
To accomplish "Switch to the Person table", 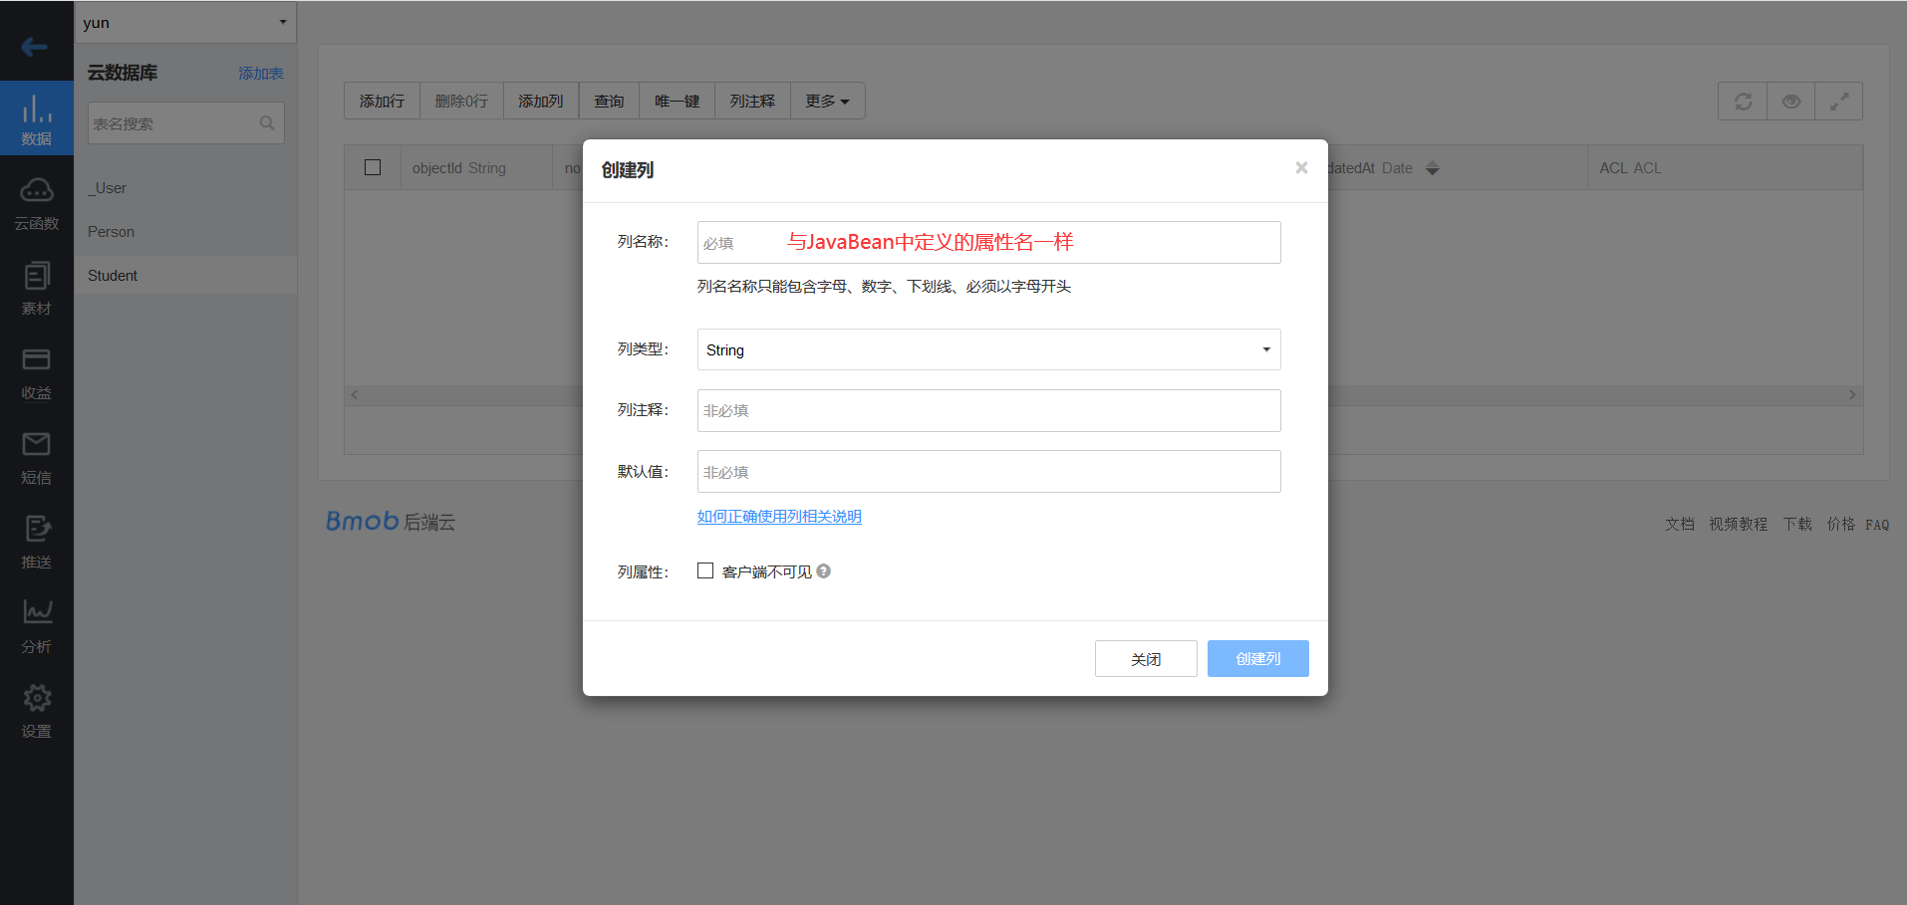I will (x=111, y=231).
